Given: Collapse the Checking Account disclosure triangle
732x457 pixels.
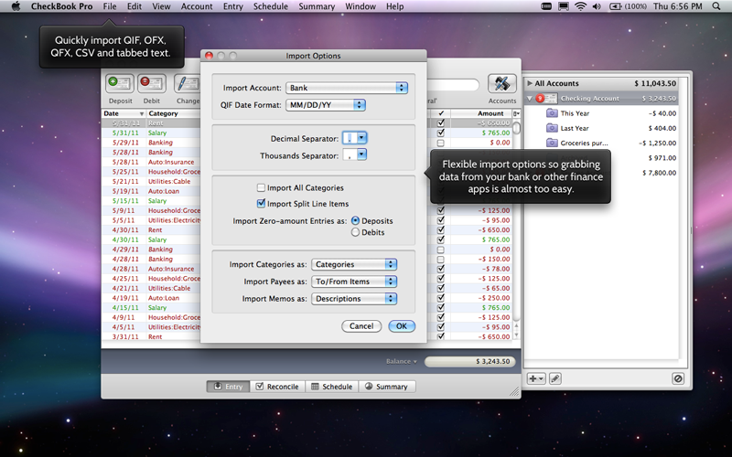Looking at the screenshot, I should [x=530, y=99].
